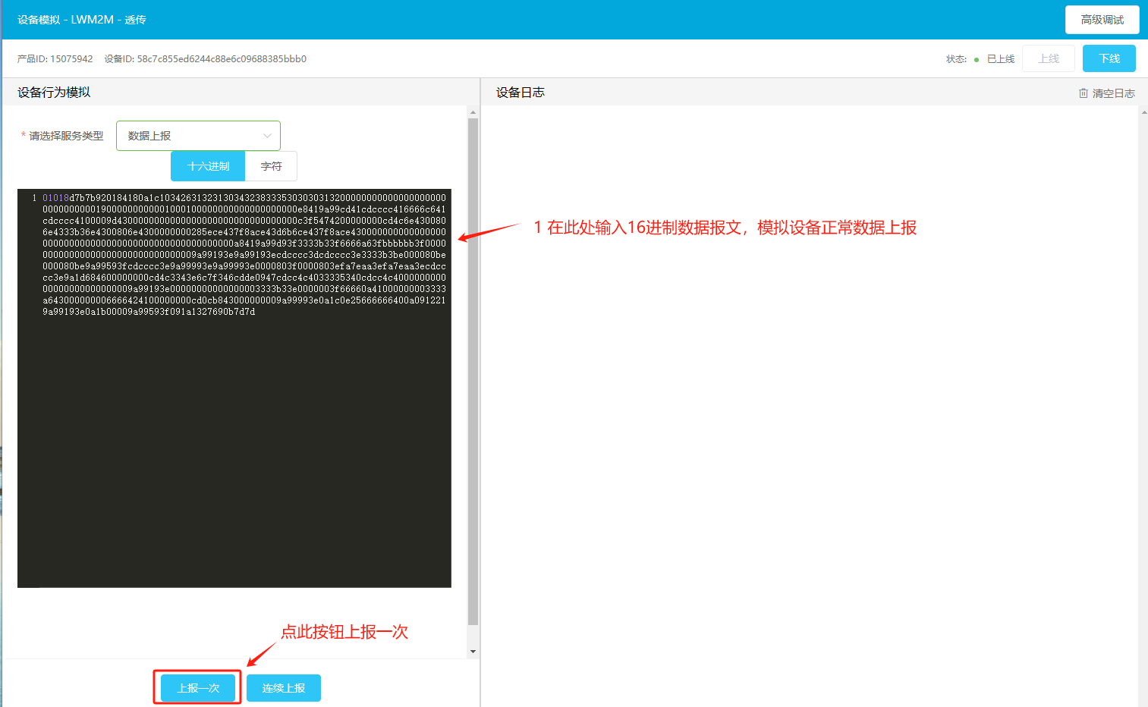
Task: Click left panel scrollbar up arrow
Action: (473, 112)
